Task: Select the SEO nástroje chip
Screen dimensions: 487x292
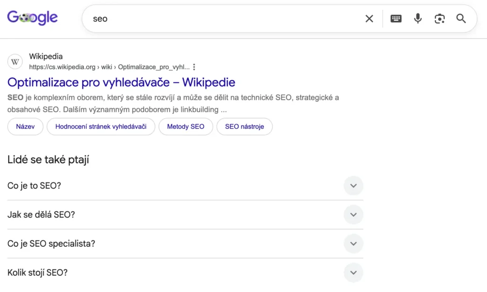Action: tap(244, 127)
